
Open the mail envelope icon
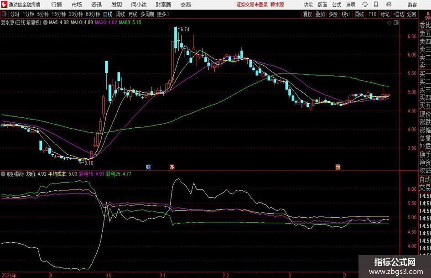click(389, 5)
